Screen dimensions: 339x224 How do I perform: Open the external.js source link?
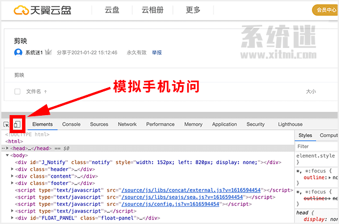coord(191,190)
